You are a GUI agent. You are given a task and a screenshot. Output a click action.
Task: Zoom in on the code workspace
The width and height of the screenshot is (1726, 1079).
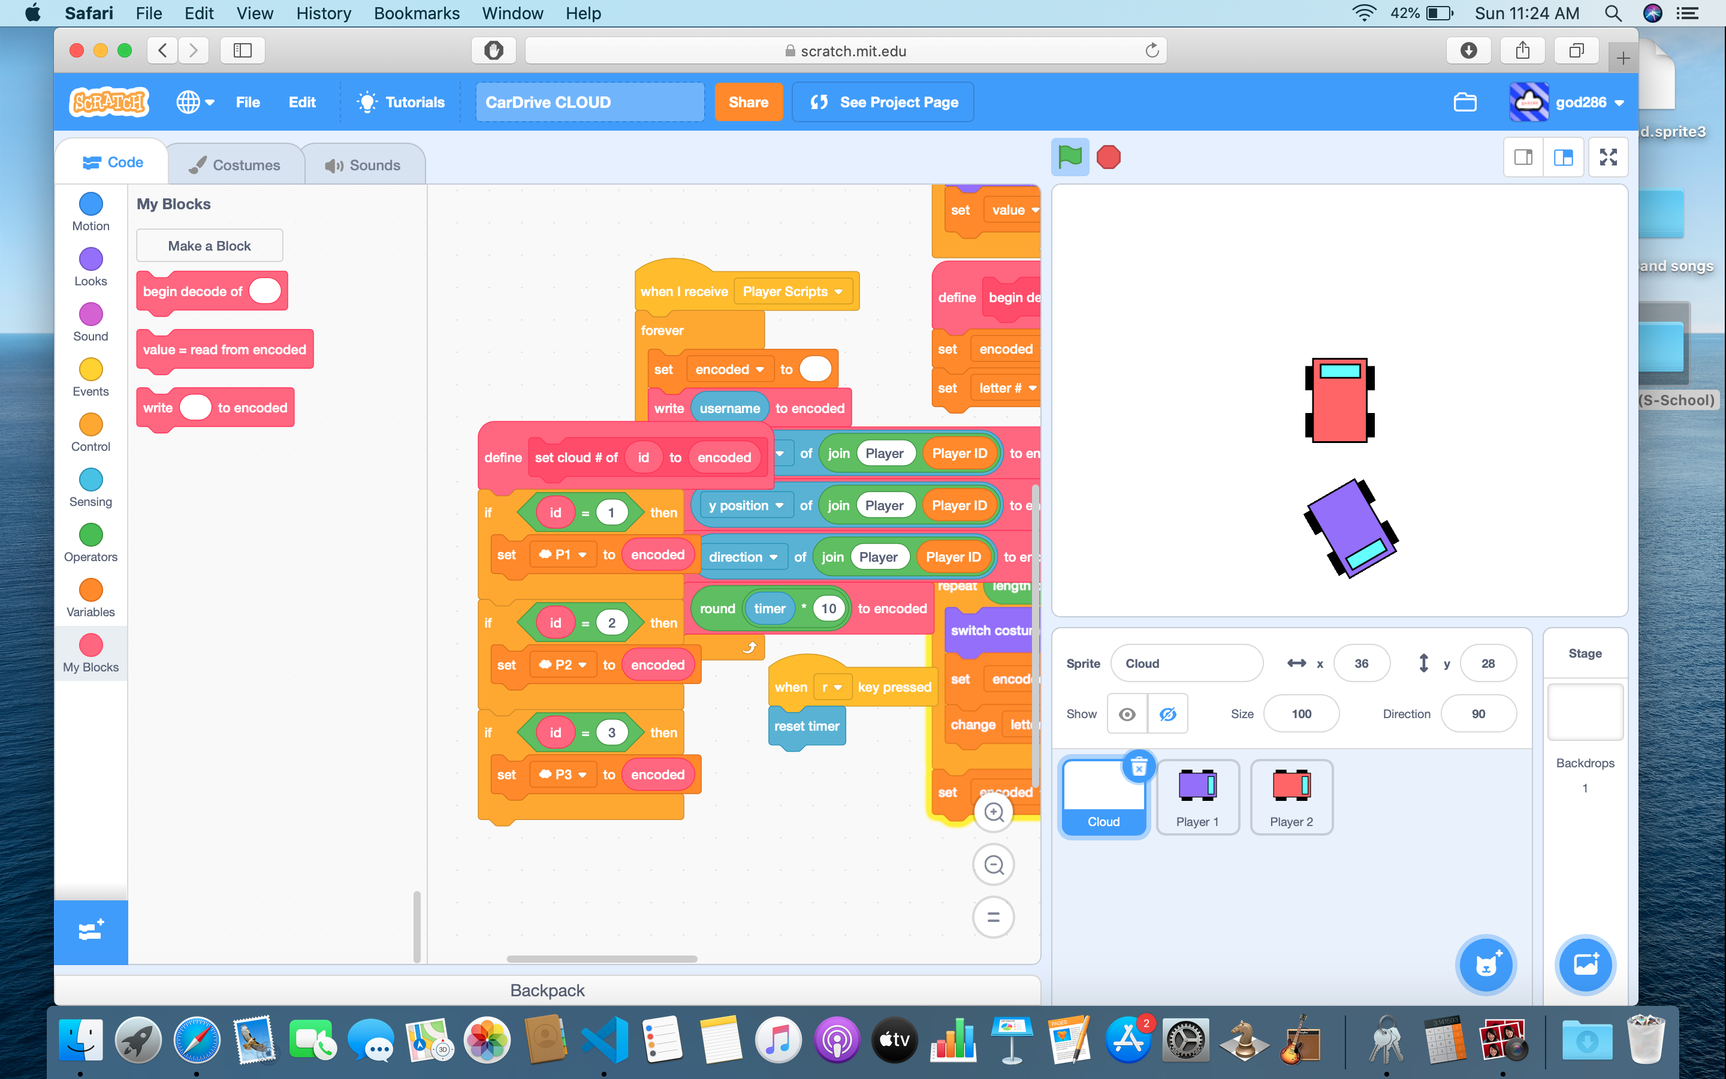click(994, 812)
